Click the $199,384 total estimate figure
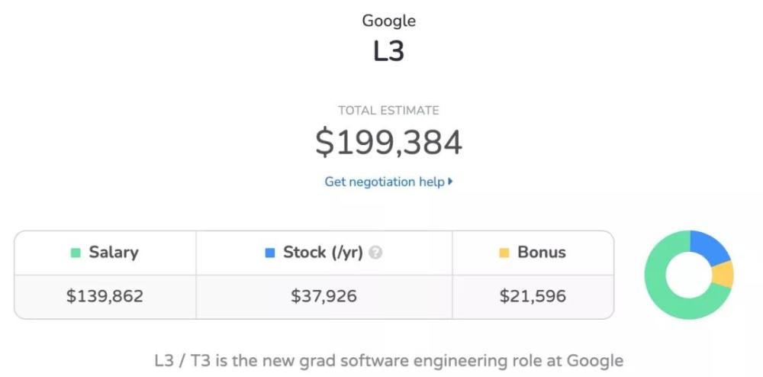Screen dimensions: 763x377 tap(388, 143)
